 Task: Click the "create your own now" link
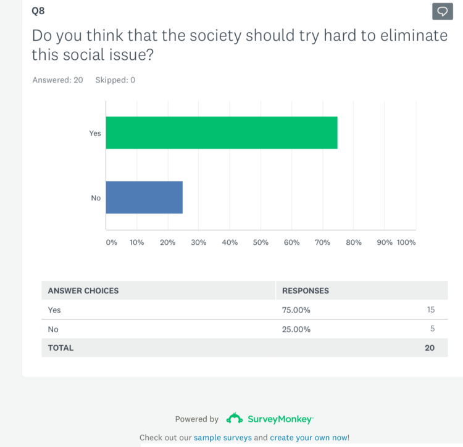point(308,438)
